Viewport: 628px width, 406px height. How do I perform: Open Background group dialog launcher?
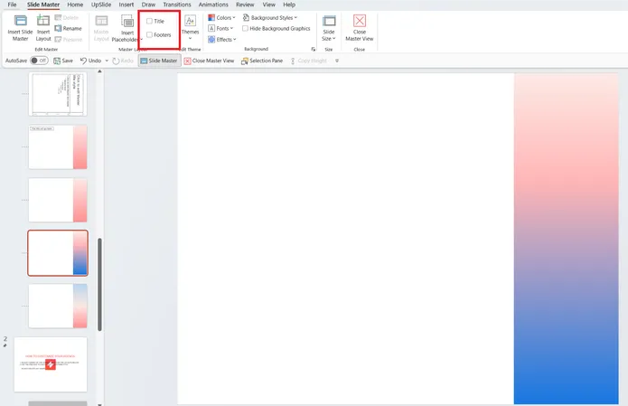(x=314, y=50)
